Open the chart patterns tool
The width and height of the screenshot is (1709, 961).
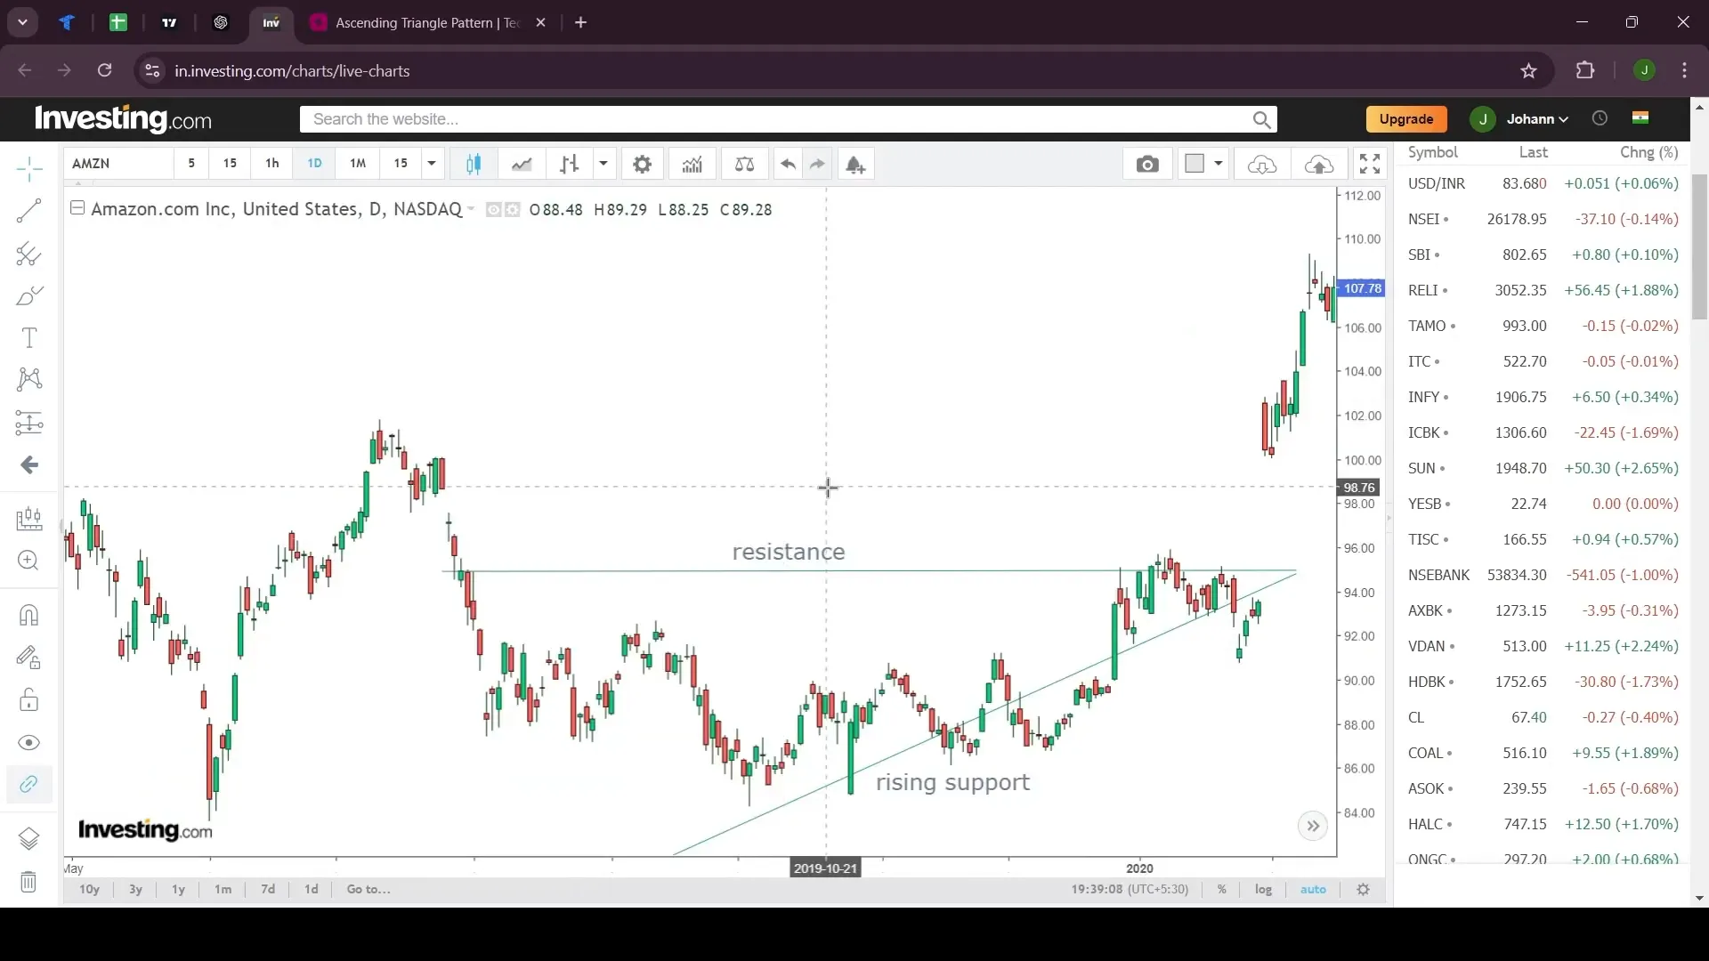[x=28, y=380]
